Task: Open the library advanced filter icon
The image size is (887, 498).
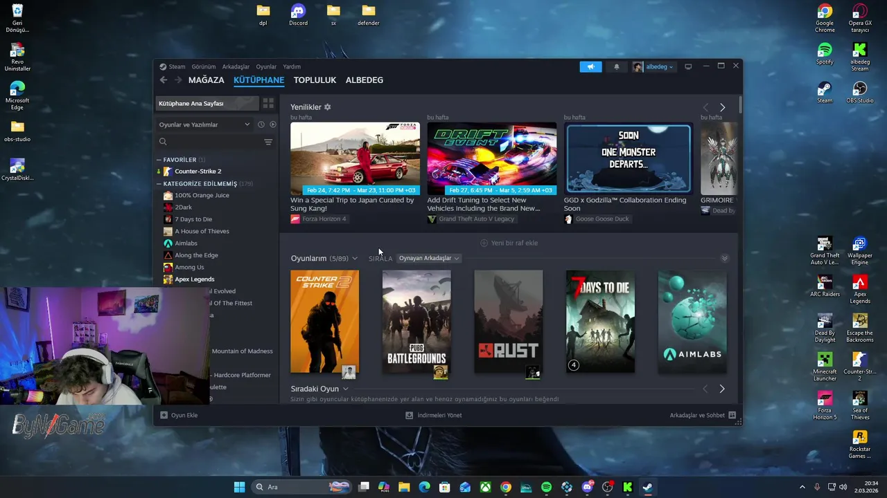Action: click(x=268, y=142)
